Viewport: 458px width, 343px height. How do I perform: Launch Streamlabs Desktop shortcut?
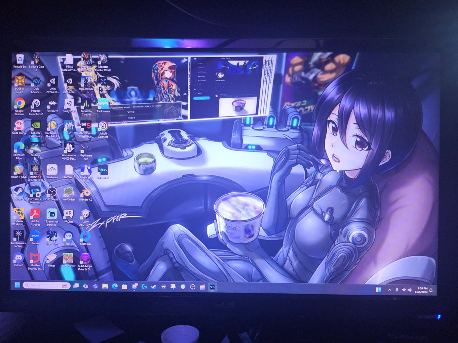click(52, 217)
